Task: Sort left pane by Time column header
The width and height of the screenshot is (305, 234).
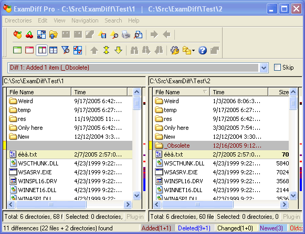Action: click(x=99, y=92)
